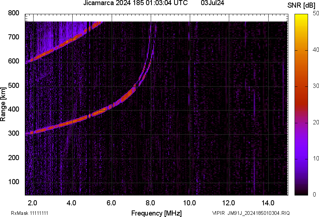Viewport: 319px width, 217px height.
Task: Click the range tick label '100'
Action: point(14,182)
